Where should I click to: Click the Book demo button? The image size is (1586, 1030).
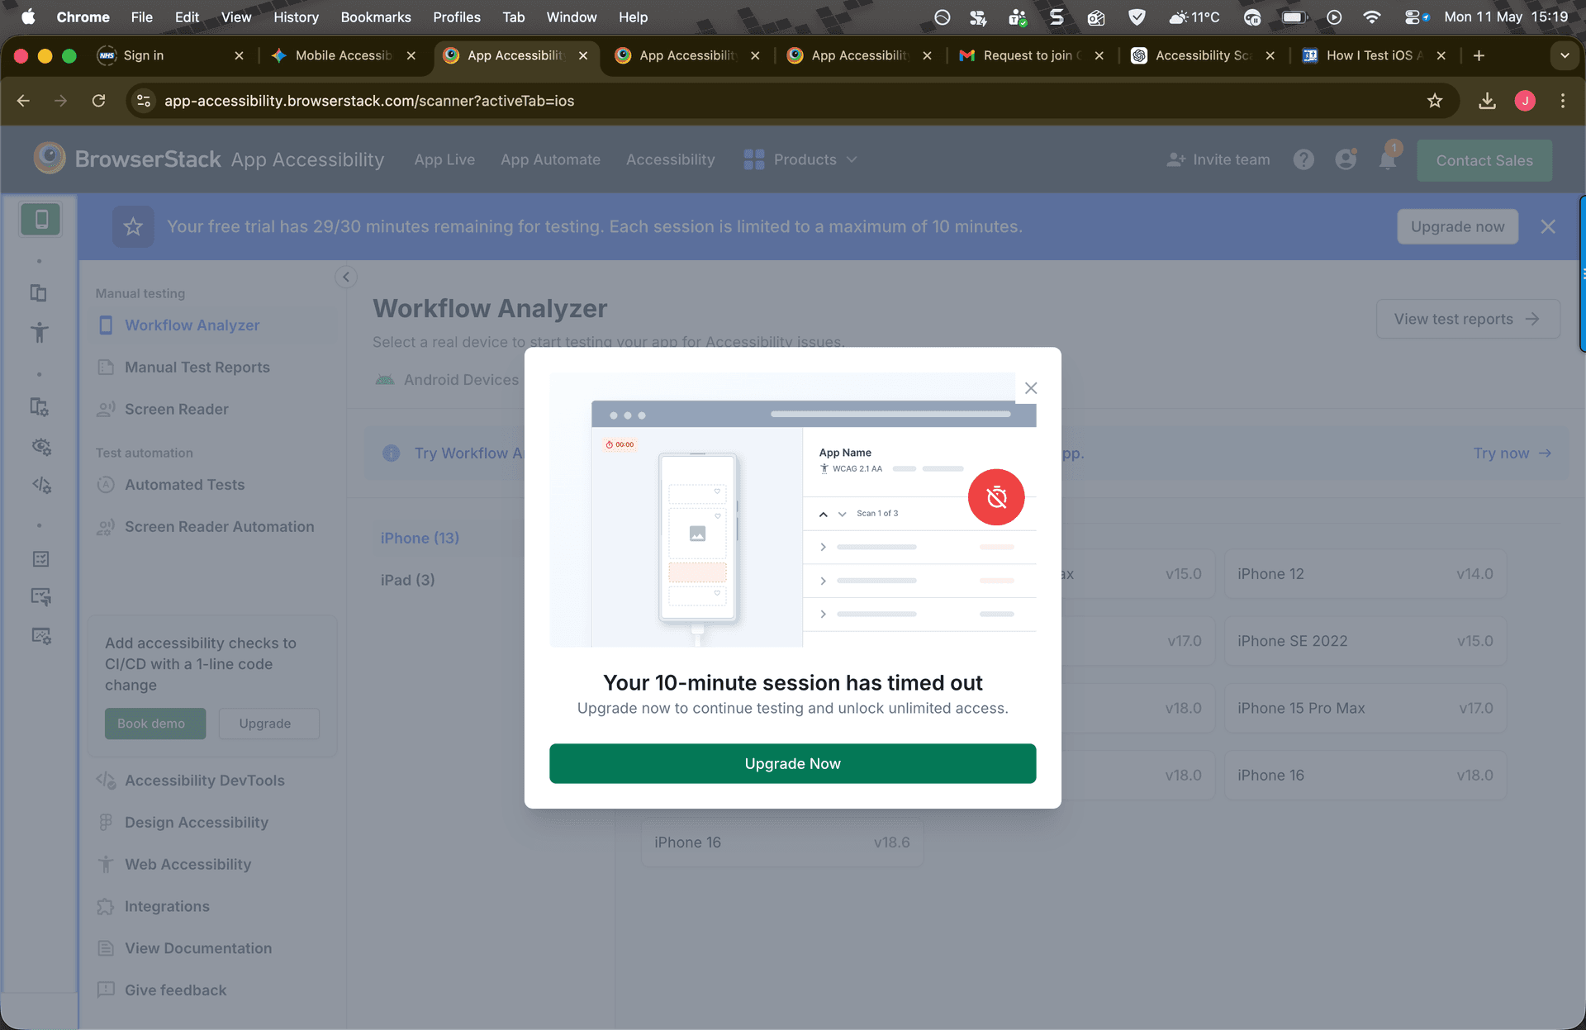click(154, 724)
